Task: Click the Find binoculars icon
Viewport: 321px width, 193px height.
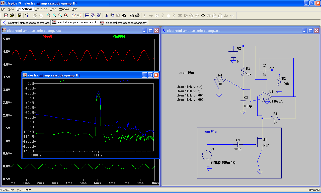Action: [124, 15]
